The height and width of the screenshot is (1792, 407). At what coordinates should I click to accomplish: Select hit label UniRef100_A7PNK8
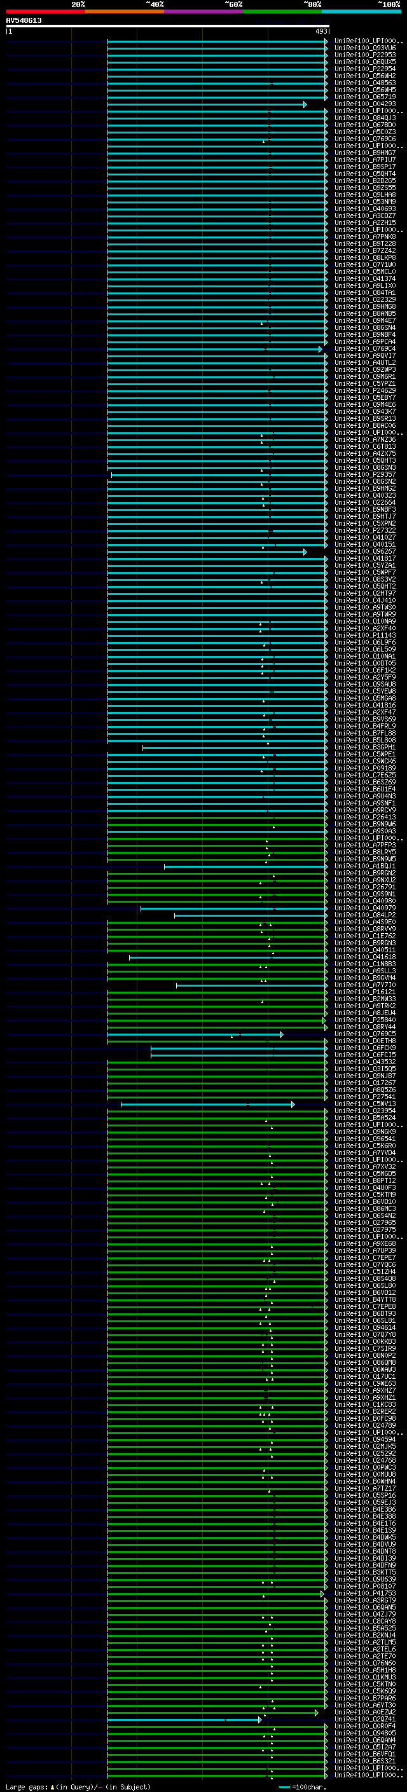point(365,236)
